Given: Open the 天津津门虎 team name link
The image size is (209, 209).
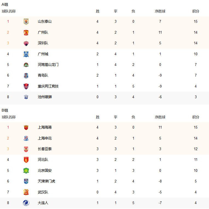Looking at the screenshot, I should [47, 181].
